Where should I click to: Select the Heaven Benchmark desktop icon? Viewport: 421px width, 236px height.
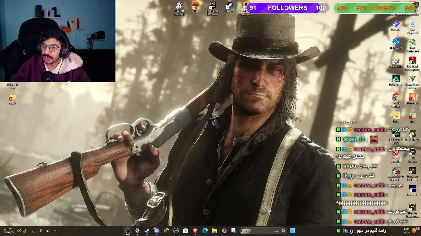pos(412,210)
